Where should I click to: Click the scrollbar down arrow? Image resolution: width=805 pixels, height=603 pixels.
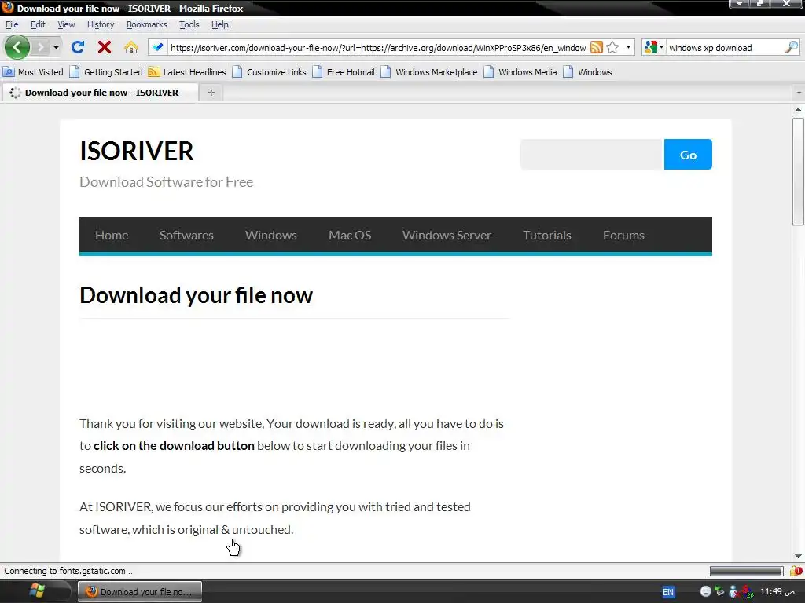click(x=798, y=556)
